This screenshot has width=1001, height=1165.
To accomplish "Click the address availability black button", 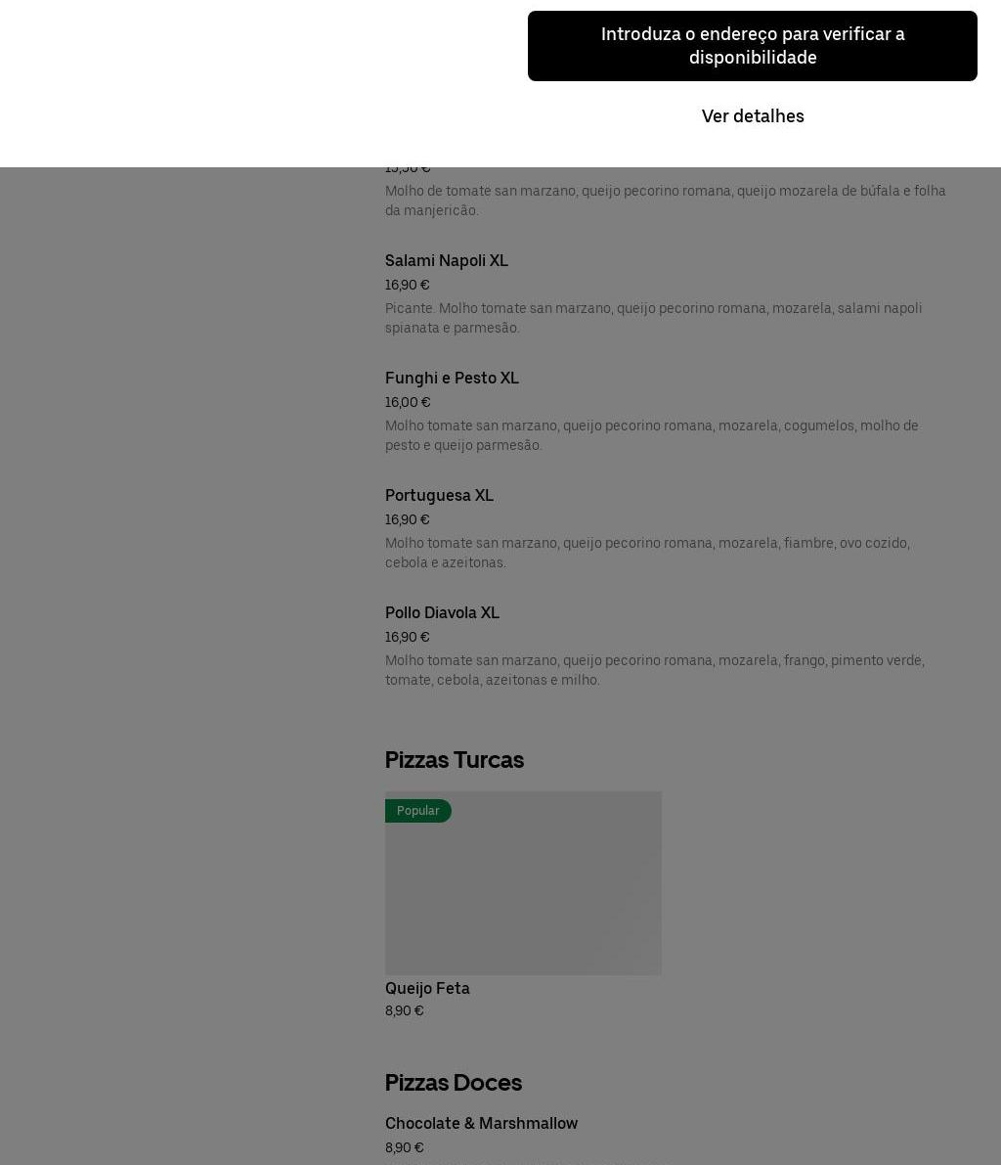I will pos(753,46).
